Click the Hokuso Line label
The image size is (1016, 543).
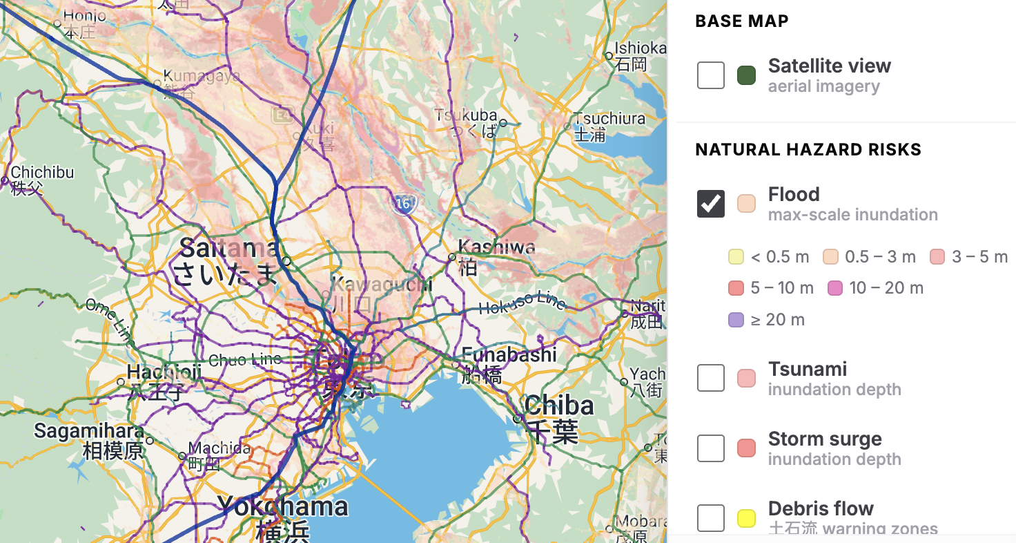point(522,303)
